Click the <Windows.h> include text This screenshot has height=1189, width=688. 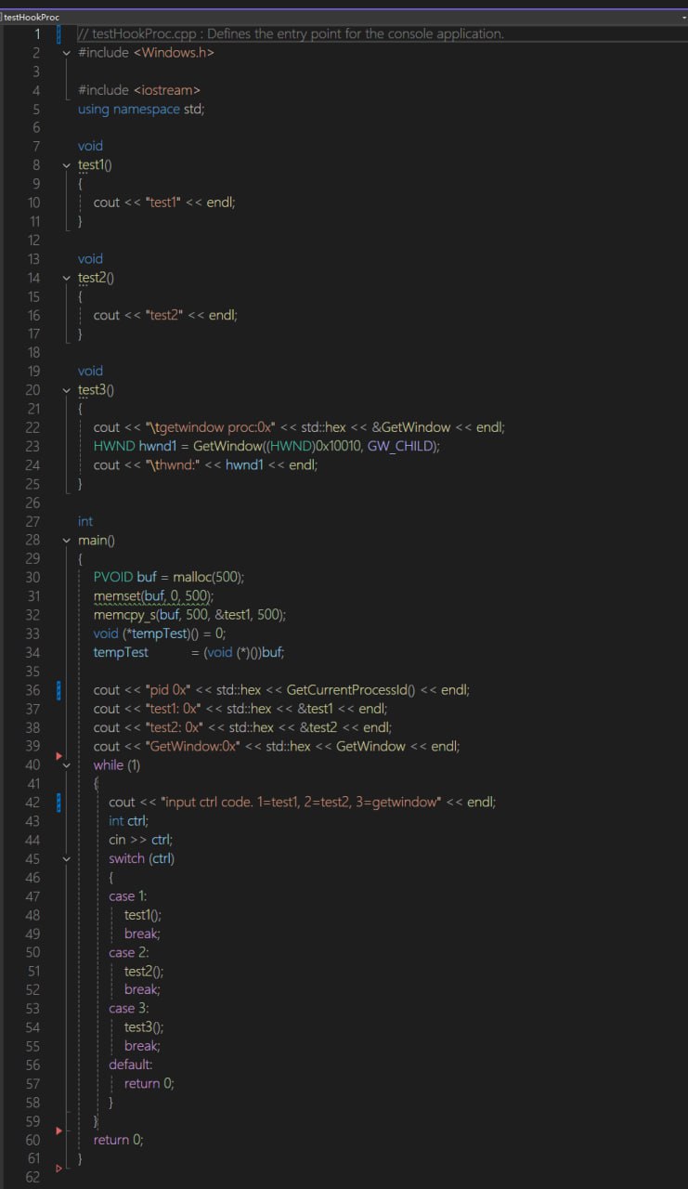coord(175,53)
